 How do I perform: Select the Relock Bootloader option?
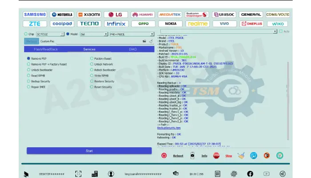pyautogui.click(x=92, y=70)
